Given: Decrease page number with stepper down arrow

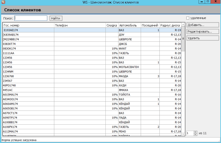Looking at the screenshot, I should (195, 134).
